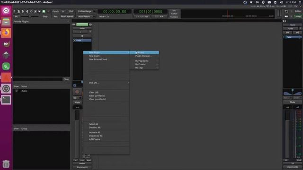303x170 pixels.
Task: Expand By Creator plugin submenu
Action: coord(144,64)
